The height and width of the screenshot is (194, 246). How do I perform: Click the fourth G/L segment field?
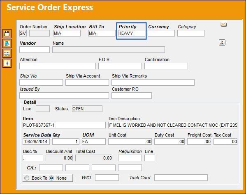click(x=130, y=168)
